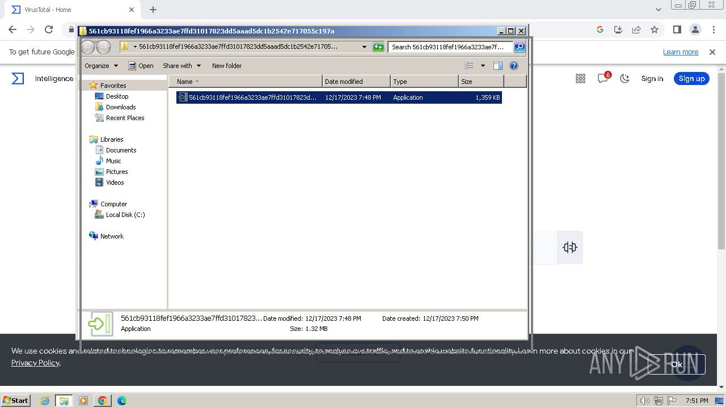This screenshot has width=726, height=408.
Task: Click the taskbar volume speaker icon
Action: click(644, 401)
